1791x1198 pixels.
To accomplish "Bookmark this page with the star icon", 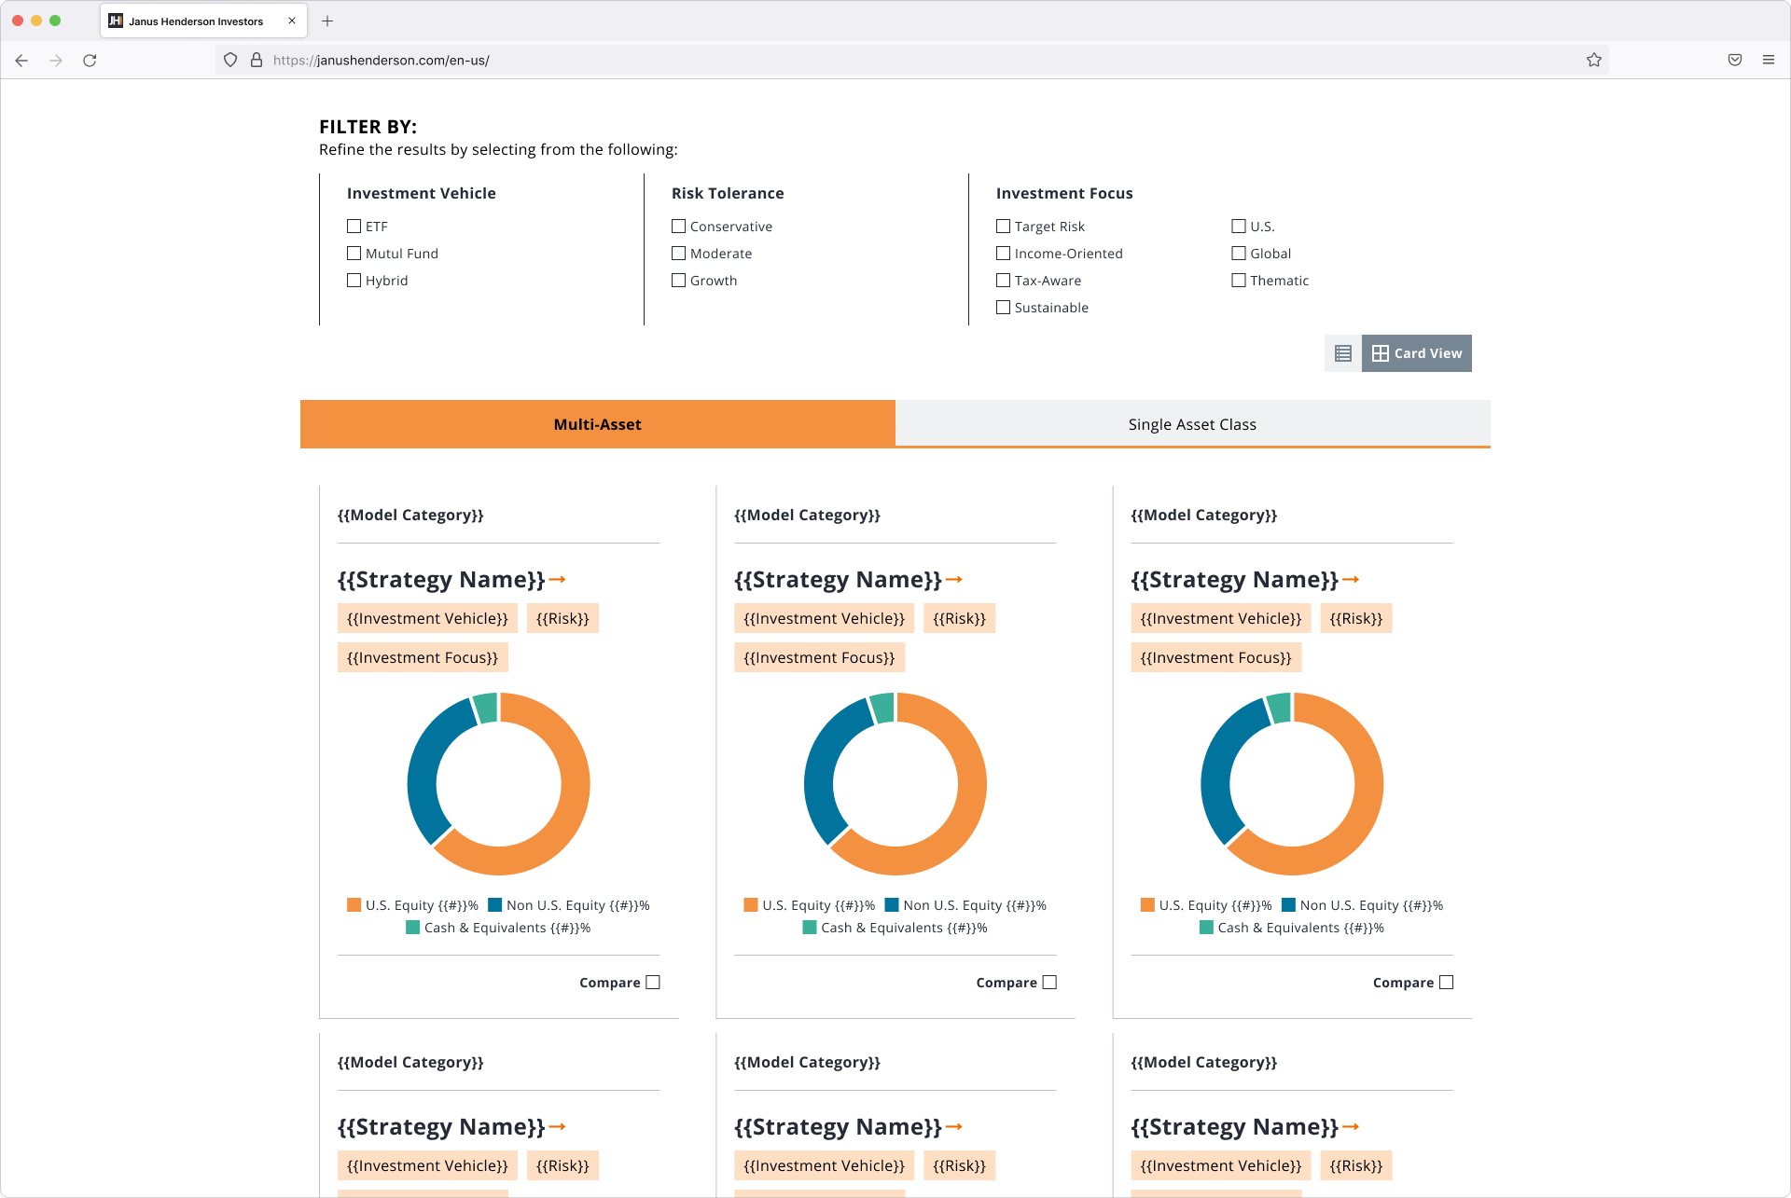I will tap(1594, 61).
